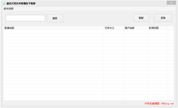The height and width of the screenshot is (108, 178).
Task: Focus the song search text box
Action: click(25, 18)
